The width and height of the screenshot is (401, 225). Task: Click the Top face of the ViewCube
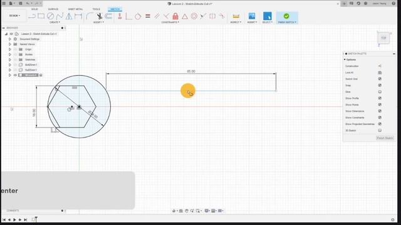[383, 38]
